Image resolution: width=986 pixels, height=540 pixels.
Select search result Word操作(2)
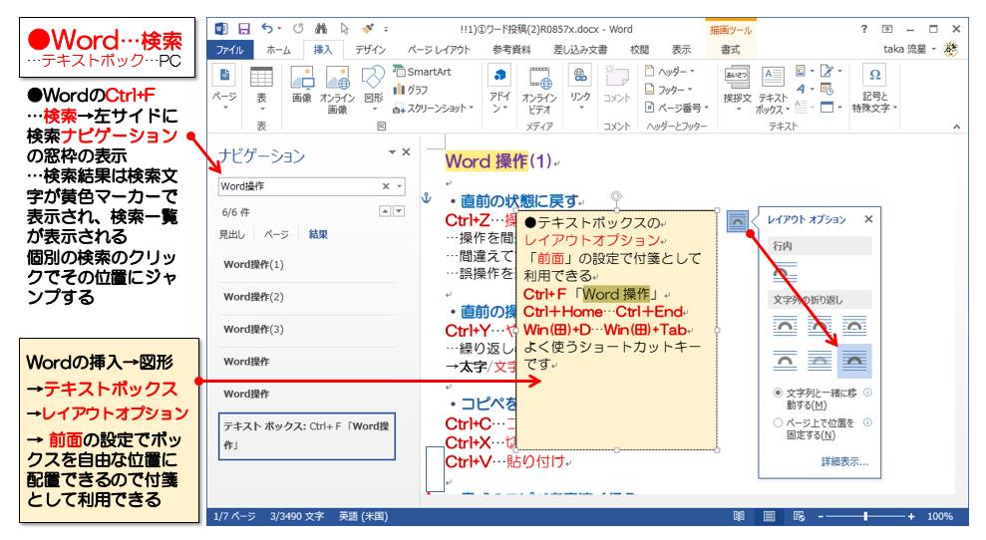point(307,297)
